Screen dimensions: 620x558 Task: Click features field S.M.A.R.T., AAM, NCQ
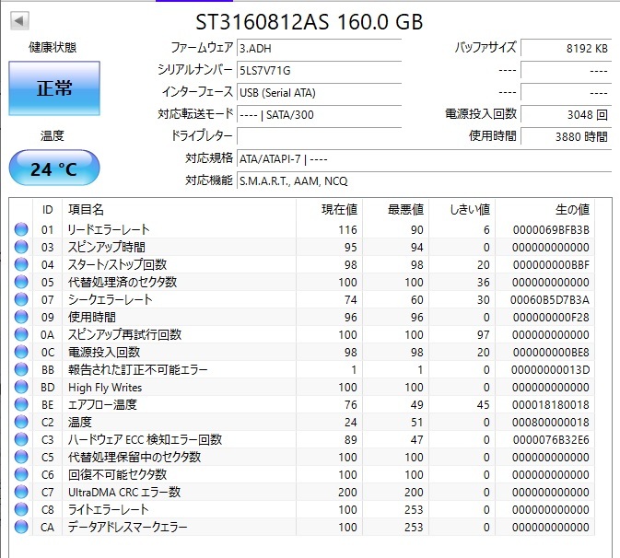point(424,181)
